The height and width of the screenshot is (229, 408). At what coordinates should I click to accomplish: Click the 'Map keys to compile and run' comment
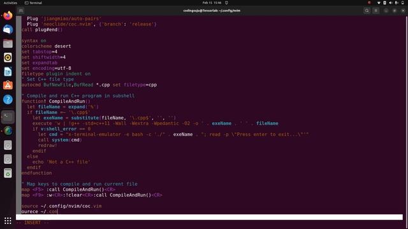(79, 184)
